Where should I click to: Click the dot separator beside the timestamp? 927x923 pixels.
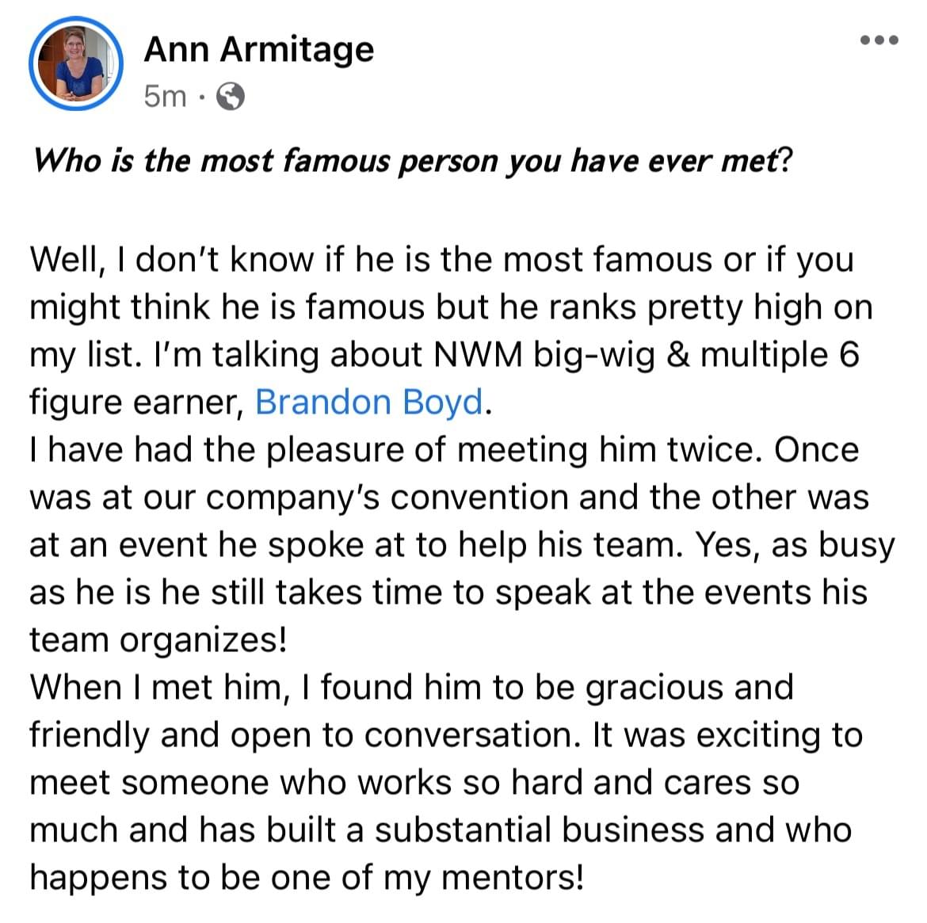point(201,97)
